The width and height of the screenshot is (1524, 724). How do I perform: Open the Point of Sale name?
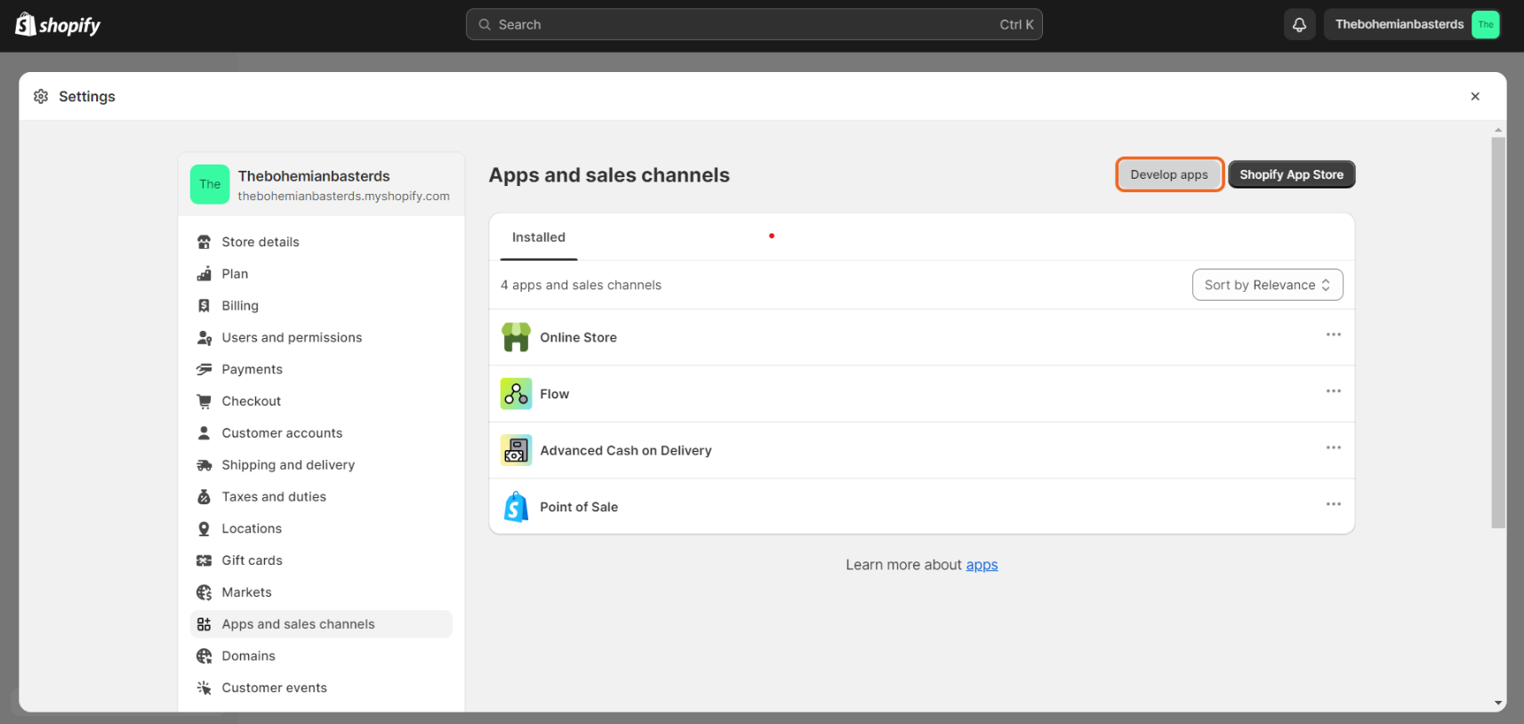(579, 507)
